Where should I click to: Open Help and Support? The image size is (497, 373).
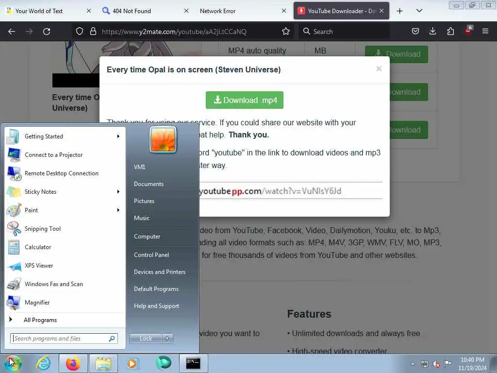tap(156, 306)
